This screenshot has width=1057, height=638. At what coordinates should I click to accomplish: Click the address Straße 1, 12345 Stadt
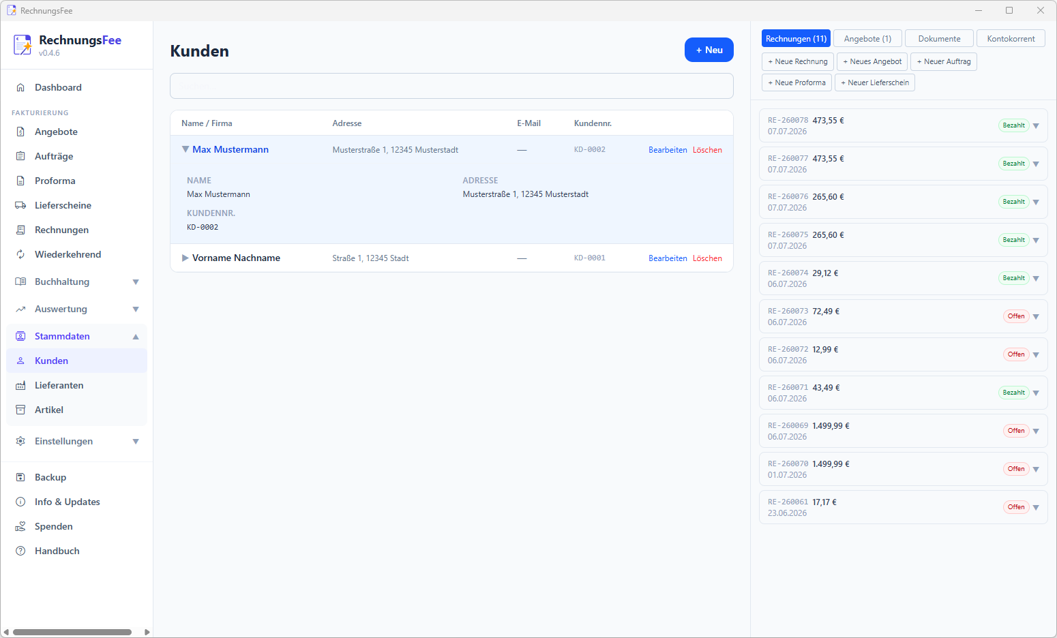click(370, 258)
